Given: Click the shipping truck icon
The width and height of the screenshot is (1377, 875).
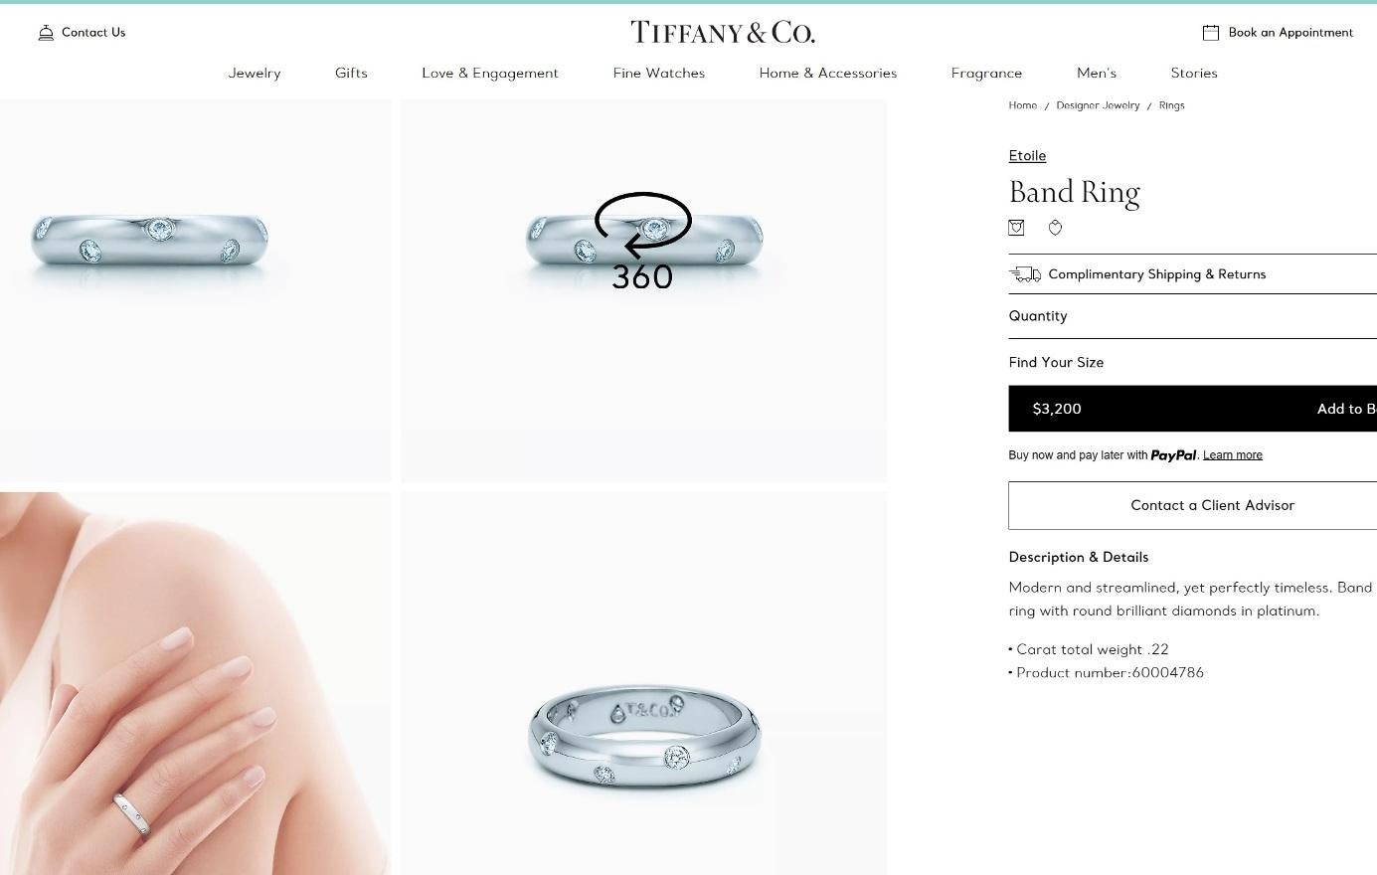Looking at the screenshot, I should coord(1025,274).
